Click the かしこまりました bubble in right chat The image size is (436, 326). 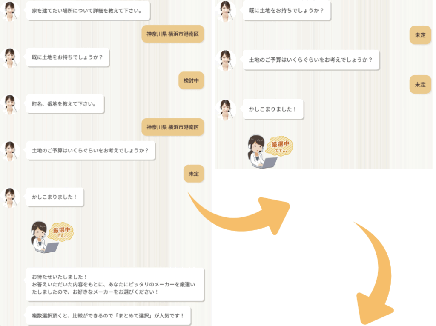tap(273, 109)
